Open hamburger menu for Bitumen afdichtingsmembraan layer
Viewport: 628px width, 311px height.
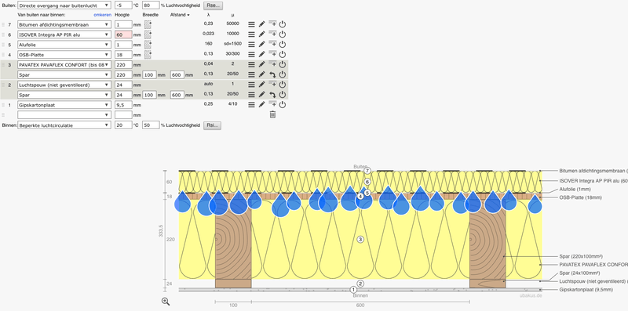click(x=251, y=24)
